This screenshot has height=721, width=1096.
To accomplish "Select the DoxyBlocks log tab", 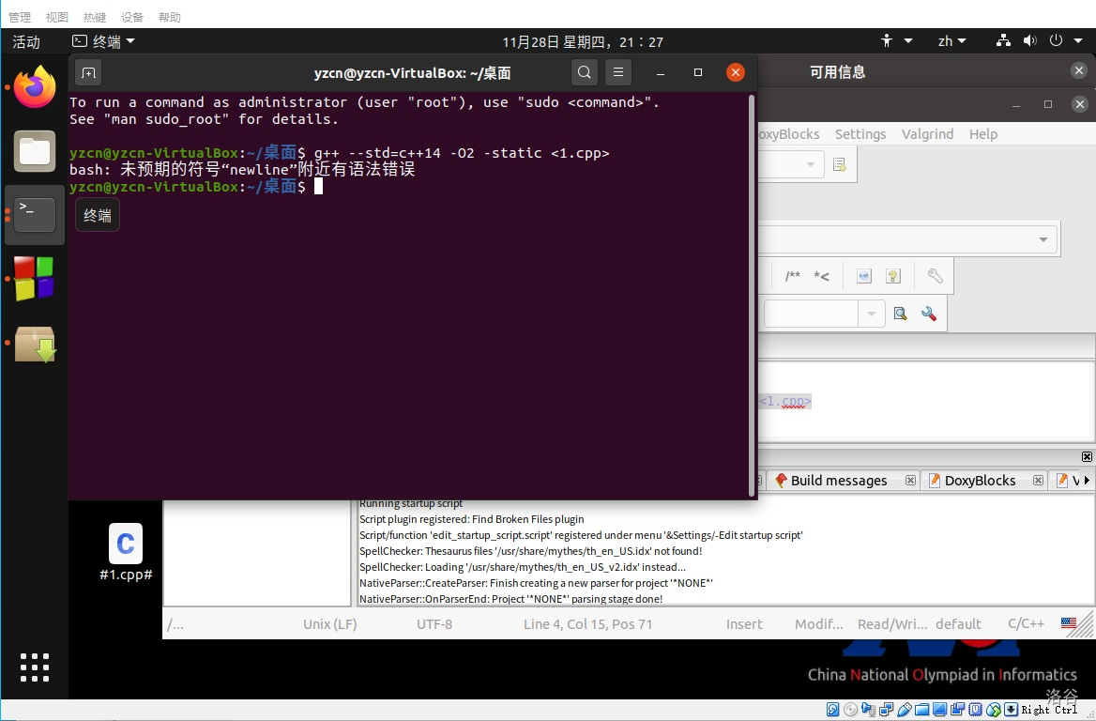I will (x=980, y=481).
